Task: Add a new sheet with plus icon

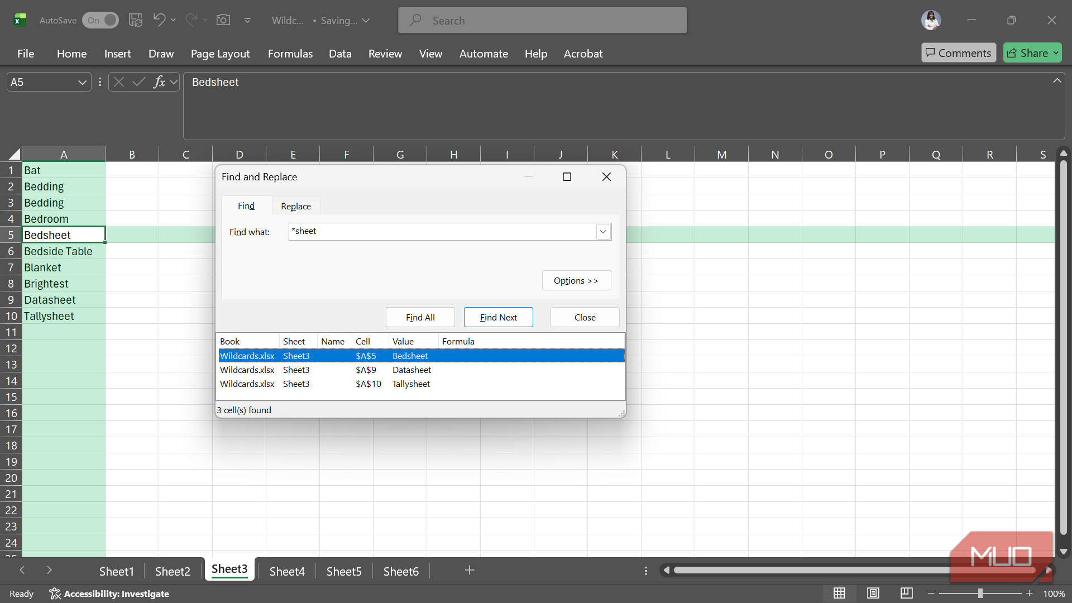Action: [470, 570]
